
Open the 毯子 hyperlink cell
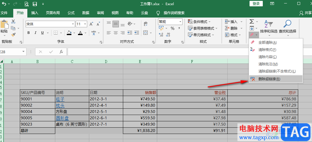point(60,99)
